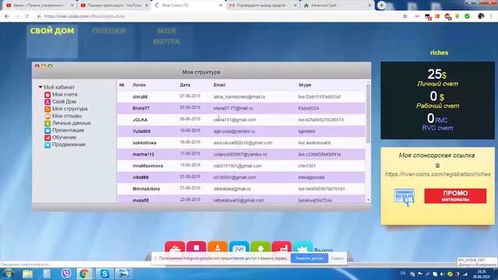The height and width of the screenshot is (280, 498).
Task: Stop page loading in toolbar
Action: 26,16
